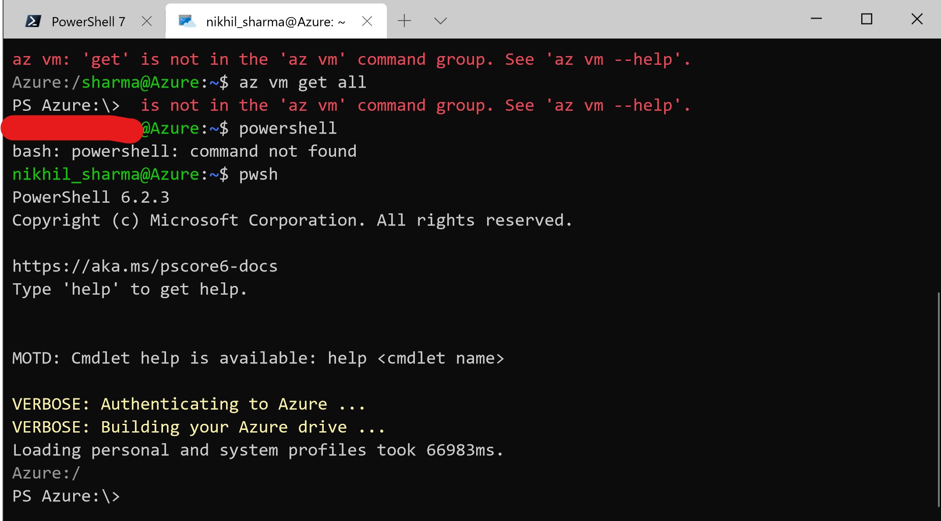
Task: Click the X icon on the PowerShell 7 tab
Action: coord(147,20)
